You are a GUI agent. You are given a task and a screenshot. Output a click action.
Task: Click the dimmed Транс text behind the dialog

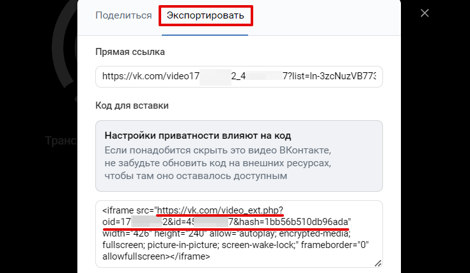tap(60, 140)
